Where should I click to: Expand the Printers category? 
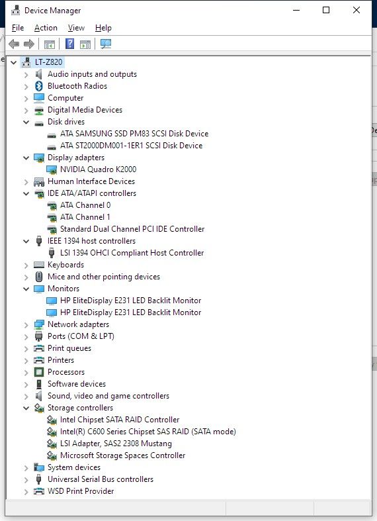(26, 361)
